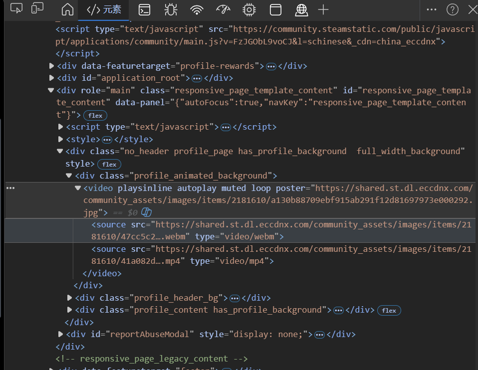Toggle flex badge on no_header profile_page div

(x=109, y=164)
